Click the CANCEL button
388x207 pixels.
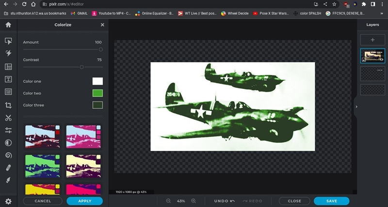43,201
